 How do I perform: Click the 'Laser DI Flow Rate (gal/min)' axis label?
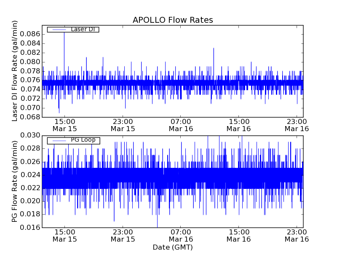[14, 71]
